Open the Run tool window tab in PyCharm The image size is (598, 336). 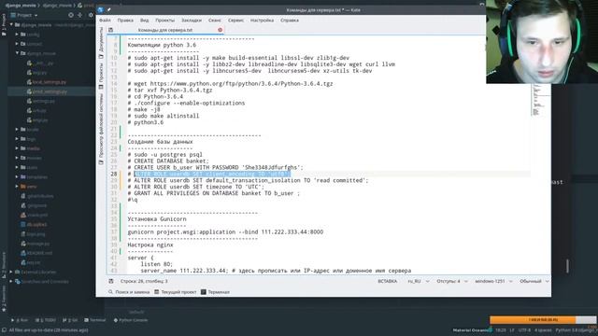click(x=21, y=320)
